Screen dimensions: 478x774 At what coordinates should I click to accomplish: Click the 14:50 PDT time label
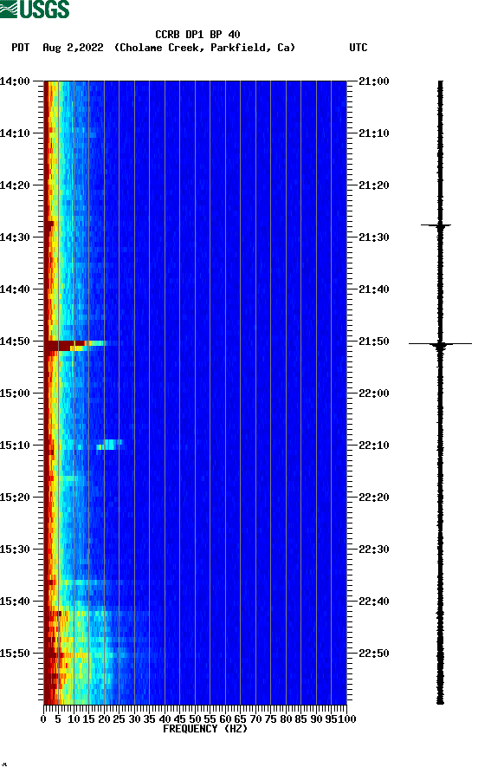(x=15, y=341)
